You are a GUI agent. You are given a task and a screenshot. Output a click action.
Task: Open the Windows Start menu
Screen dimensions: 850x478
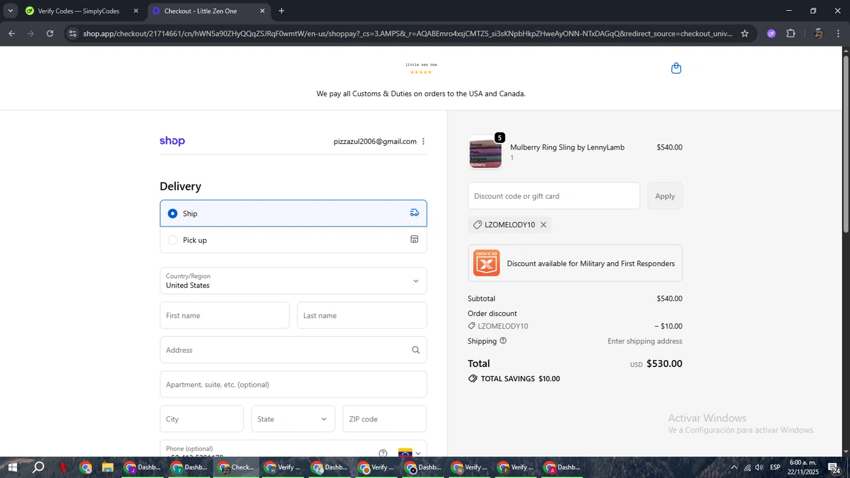point(12,467)
